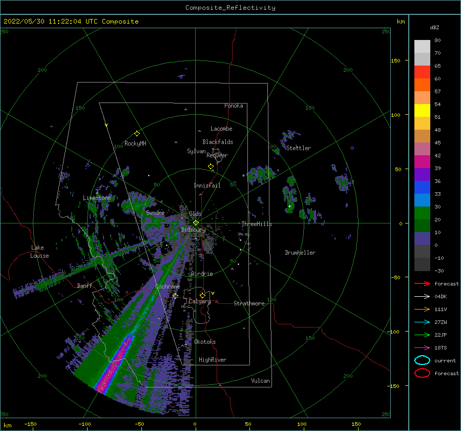Pick the slate purple 0-10 dBZ swatch
The width and height of the screenshot is (461, 431).
click(x=422, y=239)
